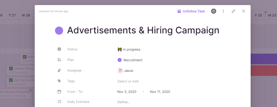This screenshot has width=277, height=107.
Task: Click the Assignee people icon
Action: pos(59,71)
